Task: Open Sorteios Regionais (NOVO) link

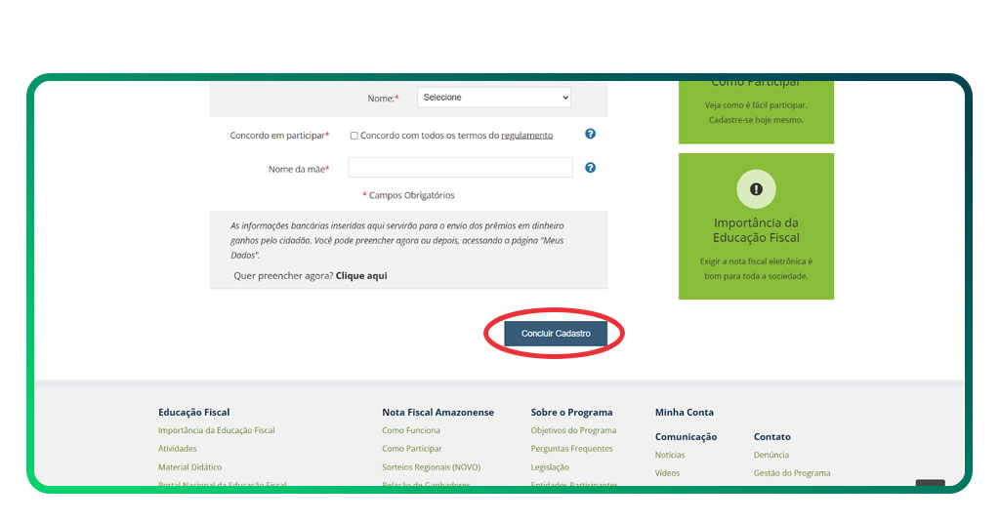Action: [431, 467]
